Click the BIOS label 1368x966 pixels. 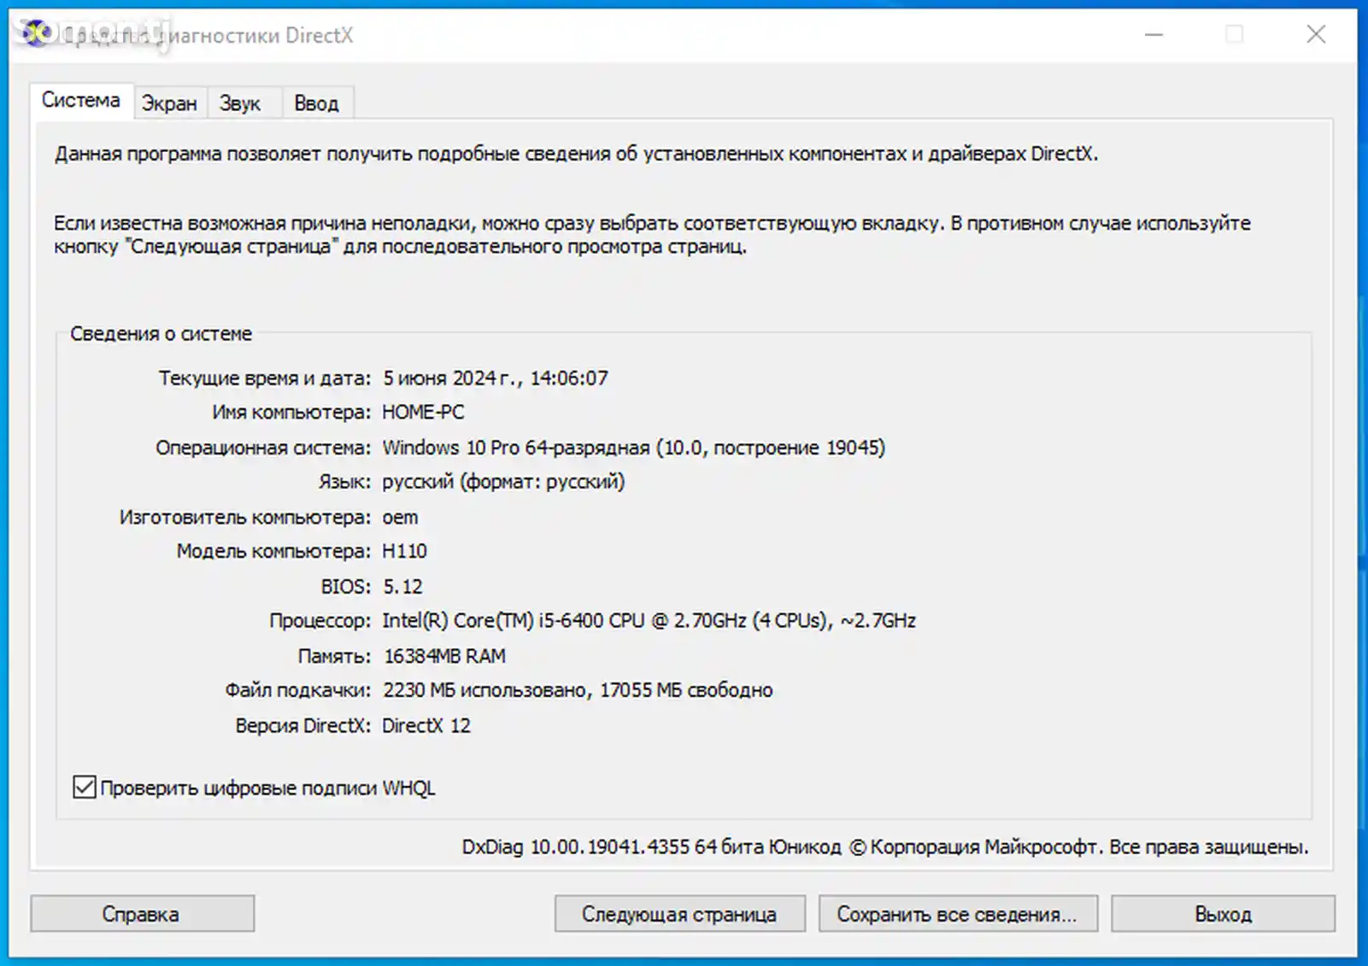(346, 587)
